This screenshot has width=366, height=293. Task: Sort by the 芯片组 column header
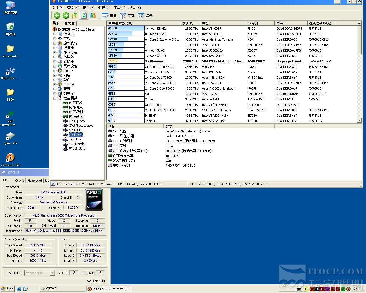click(260, 23)
